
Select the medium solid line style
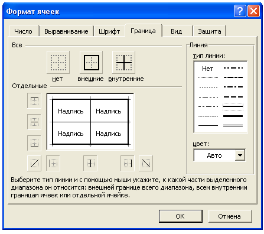click(x=233, y=106)
